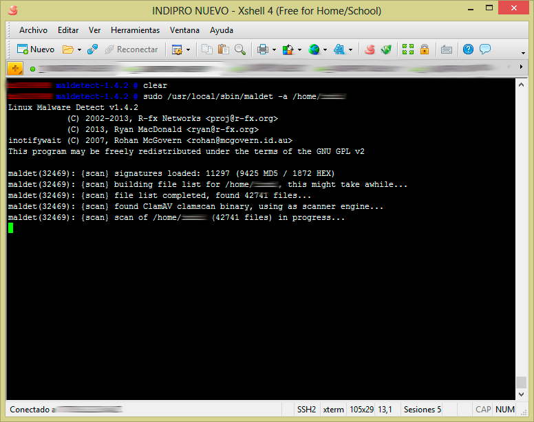
Task: Expand the globe encoding dropdown arrow
Action: [325, 50]
